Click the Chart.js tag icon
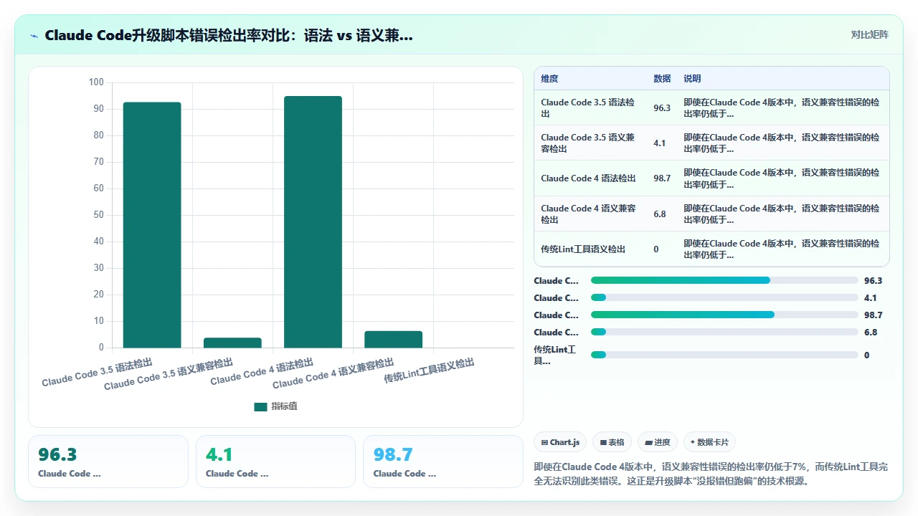 pyautogui.click(x=545, y=443)
